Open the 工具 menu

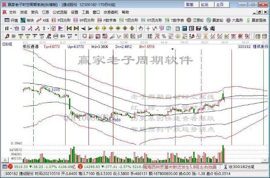[85, 12]
